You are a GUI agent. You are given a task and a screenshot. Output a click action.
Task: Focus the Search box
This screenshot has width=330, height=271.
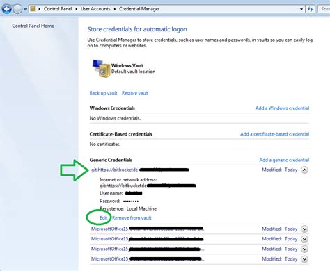(x=324, y=9)
